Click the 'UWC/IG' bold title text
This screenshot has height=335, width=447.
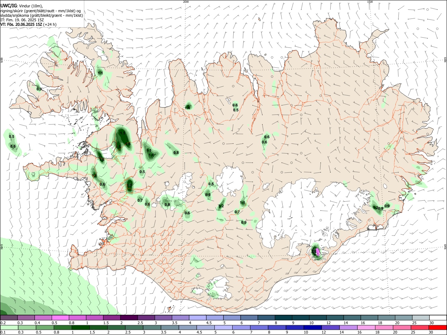tap(8, 6)
